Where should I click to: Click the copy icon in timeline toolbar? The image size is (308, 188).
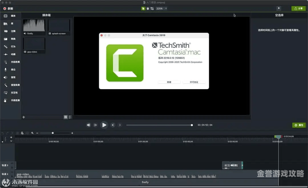click(17, 133)
